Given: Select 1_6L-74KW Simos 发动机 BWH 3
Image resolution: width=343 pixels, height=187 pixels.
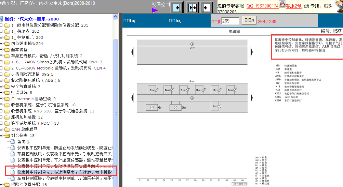Looking at the screenshot, I should 57,62.
